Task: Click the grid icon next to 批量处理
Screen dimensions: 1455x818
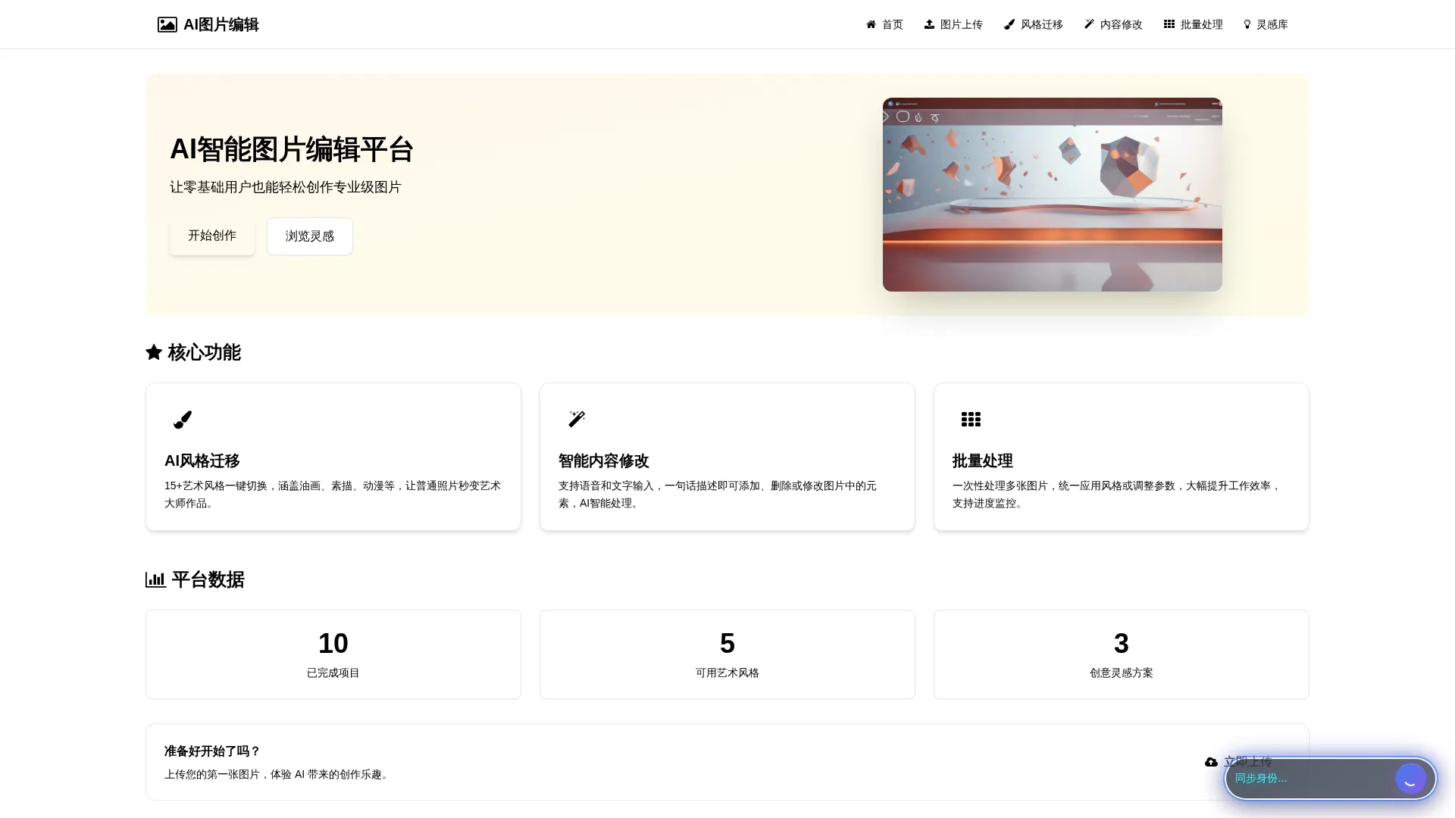Action: click(x=1169, y=24)
